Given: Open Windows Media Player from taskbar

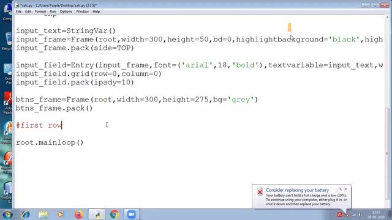Looking at the screenshot, I should tap(61, 215).
